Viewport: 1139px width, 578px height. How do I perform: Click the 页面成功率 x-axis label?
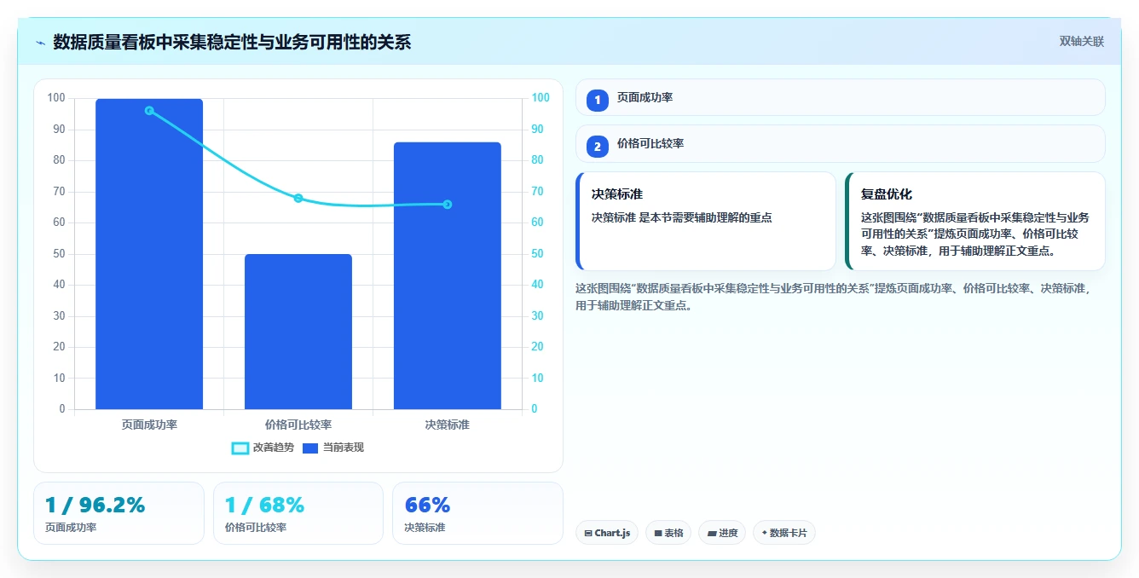149,425
